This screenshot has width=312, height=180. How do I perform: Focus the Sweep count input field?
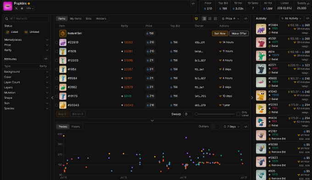click(188, 114)
